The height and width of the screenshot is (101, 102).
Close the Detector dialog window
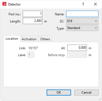[x=95, y=4]
